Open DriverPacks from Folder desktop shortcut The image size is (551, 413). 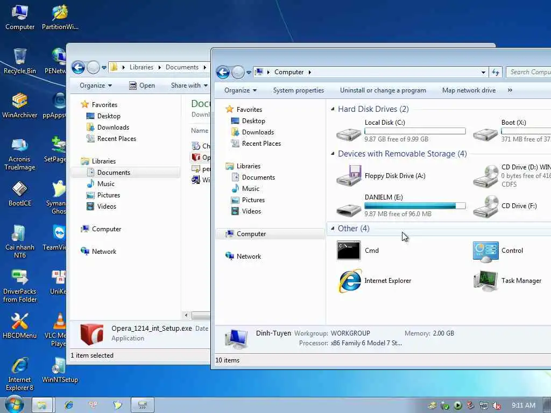click(20, 286)
